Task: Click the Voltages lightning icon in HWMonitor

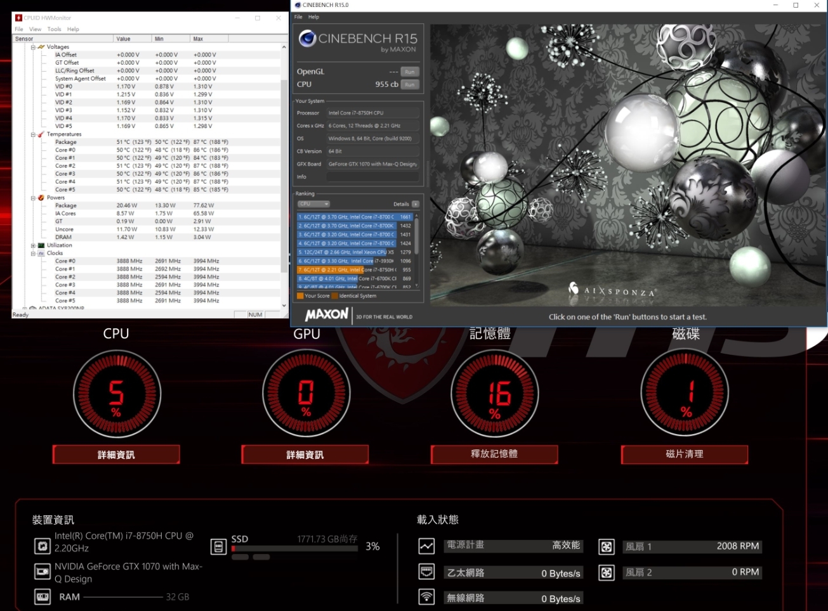Action: click(x=41, y=47)
